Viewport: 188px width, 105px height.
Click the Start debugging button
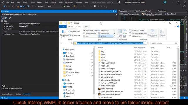67,6
